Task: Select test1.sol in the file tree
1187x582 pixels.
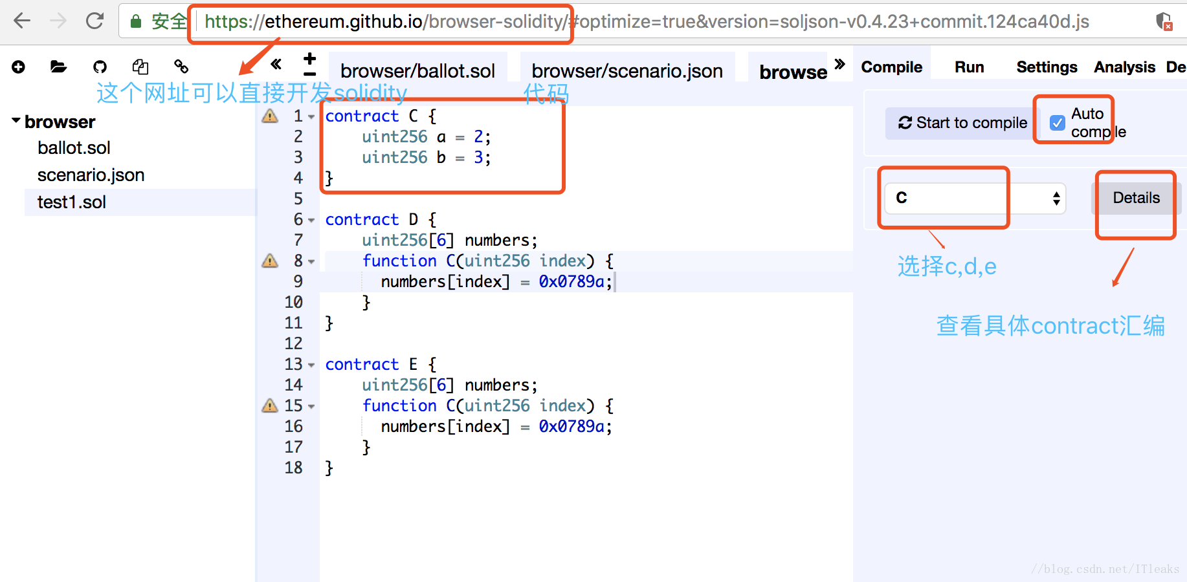Action: (140, 202)
